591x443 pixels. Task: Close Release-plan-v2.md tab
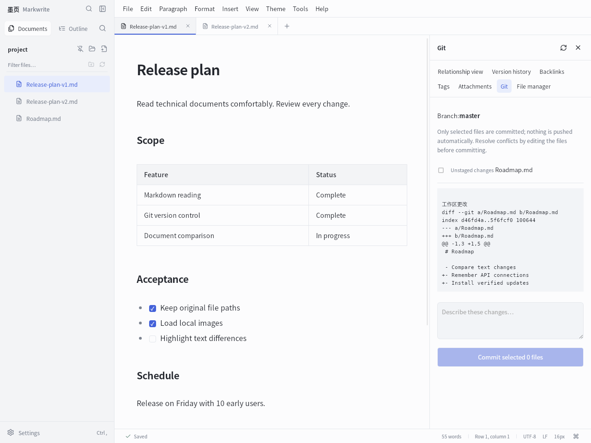point(270,26)
